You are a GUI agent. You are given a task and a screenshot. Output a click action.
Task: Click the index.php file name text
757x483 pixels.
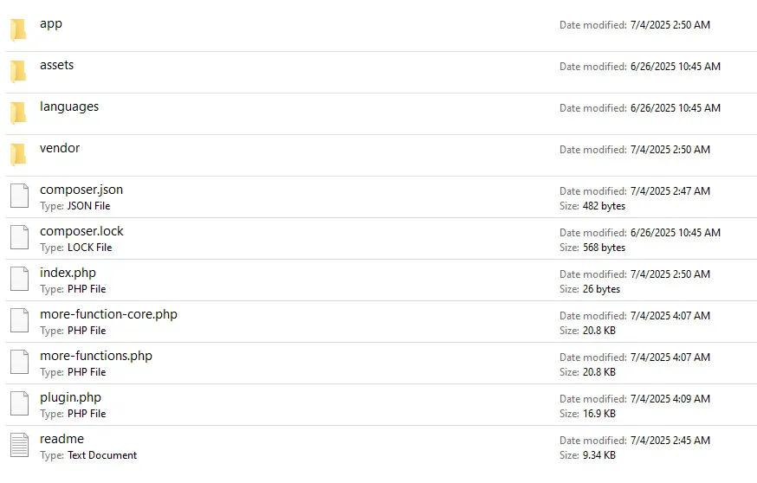coord(68,273)
